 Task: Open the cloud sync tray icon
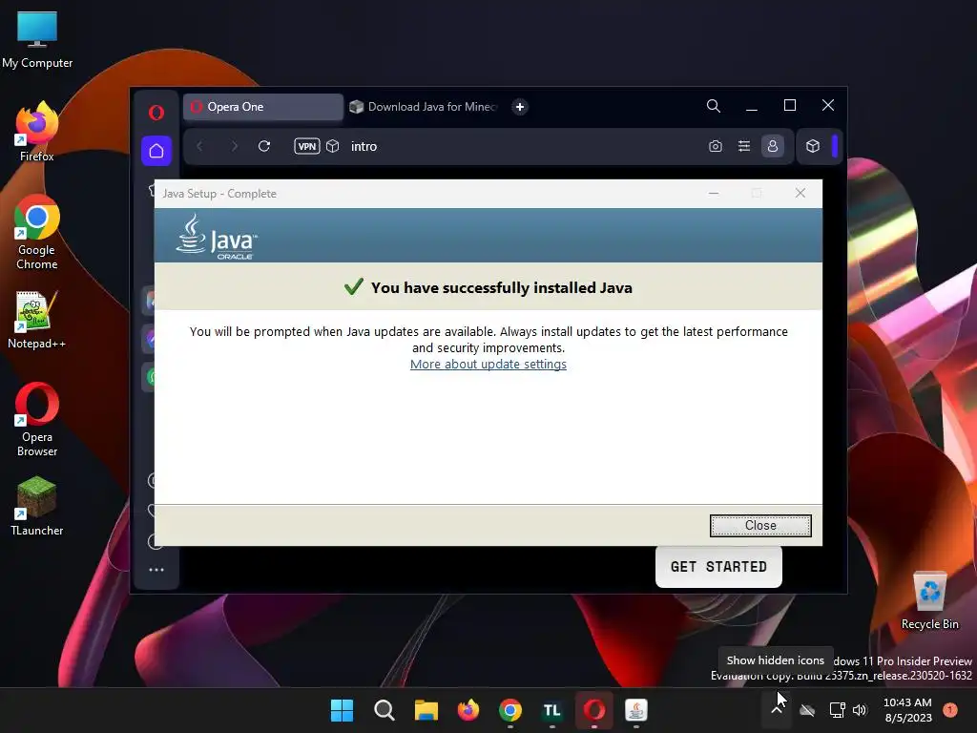807,710
